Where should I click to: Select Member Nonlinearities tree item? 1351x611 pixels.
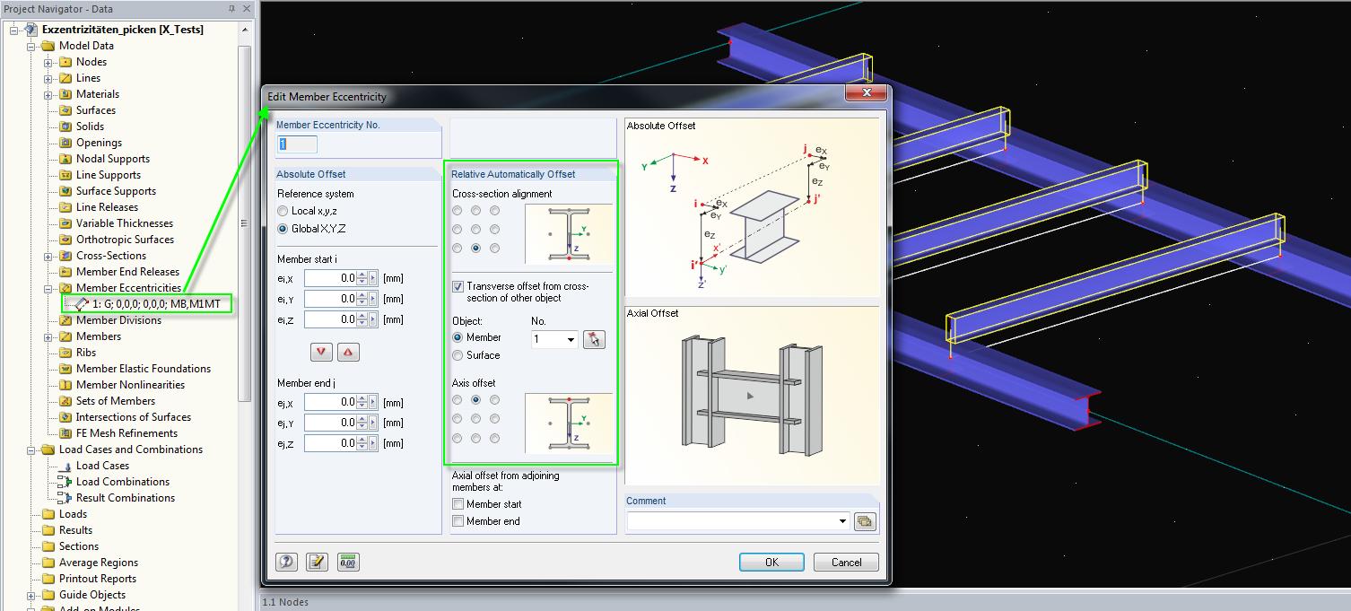point(130,385)
